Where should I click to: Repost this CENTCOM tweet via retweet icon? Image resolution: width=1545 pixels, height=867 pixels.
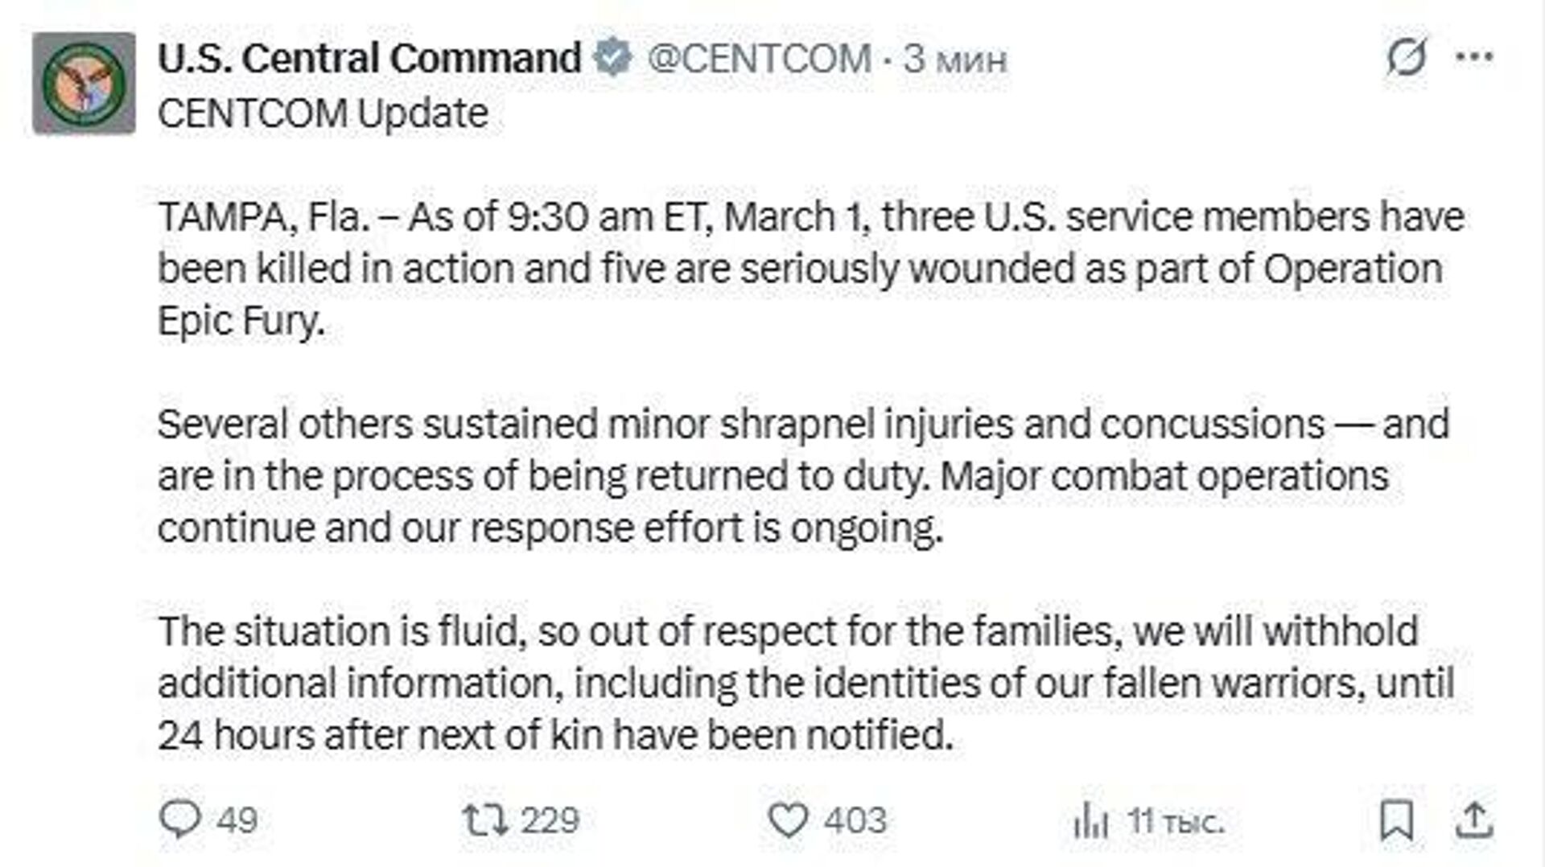click(485, 820)
